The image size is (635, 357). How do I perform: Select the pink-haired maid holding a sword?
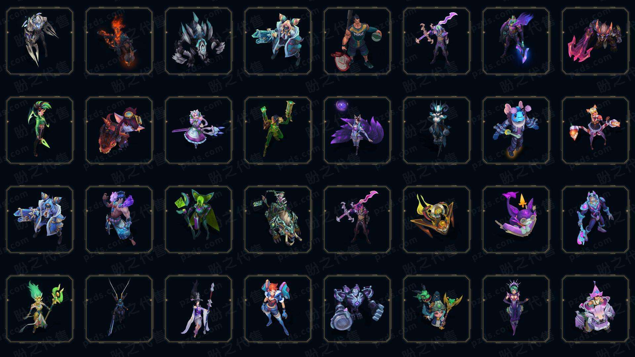198,130
